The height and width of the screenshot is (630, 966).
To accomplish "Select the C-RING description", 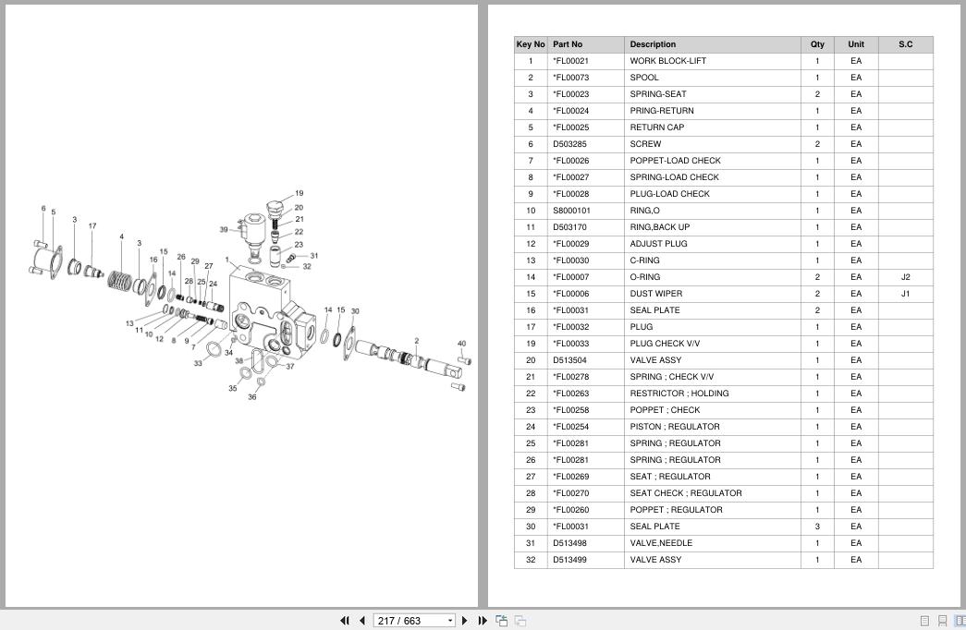I will coord(644,260).
